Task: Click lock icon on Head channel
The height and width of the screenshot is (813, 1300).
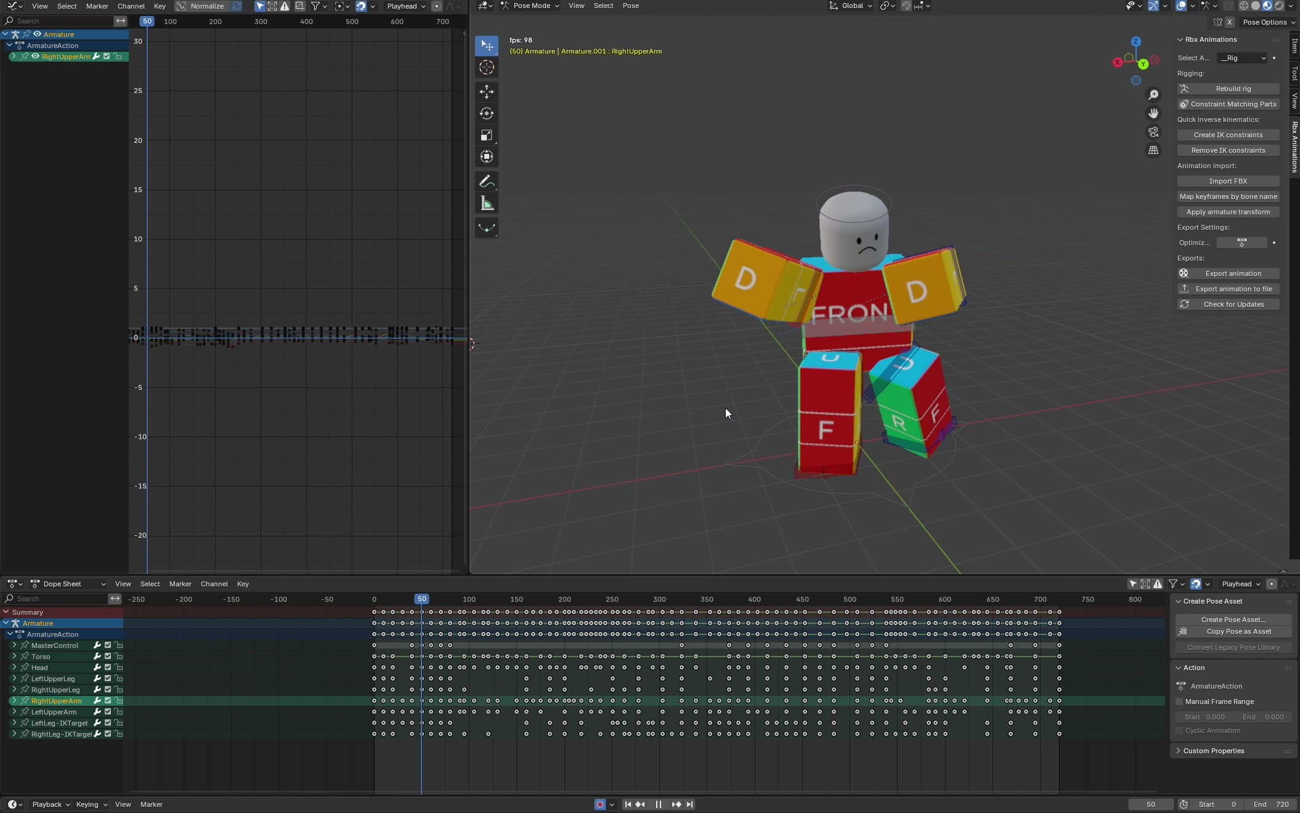Action: [x=118, y=668]
